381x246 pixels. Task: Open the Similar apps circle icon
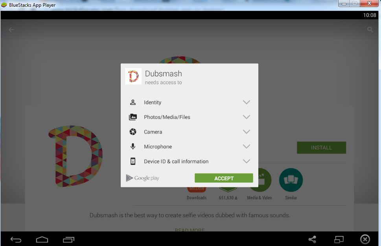pos(291,180)
